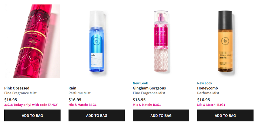257x125 pixels.
Task: Open the Gingham Gorgeous bottle image
Action: pos(161,41)
